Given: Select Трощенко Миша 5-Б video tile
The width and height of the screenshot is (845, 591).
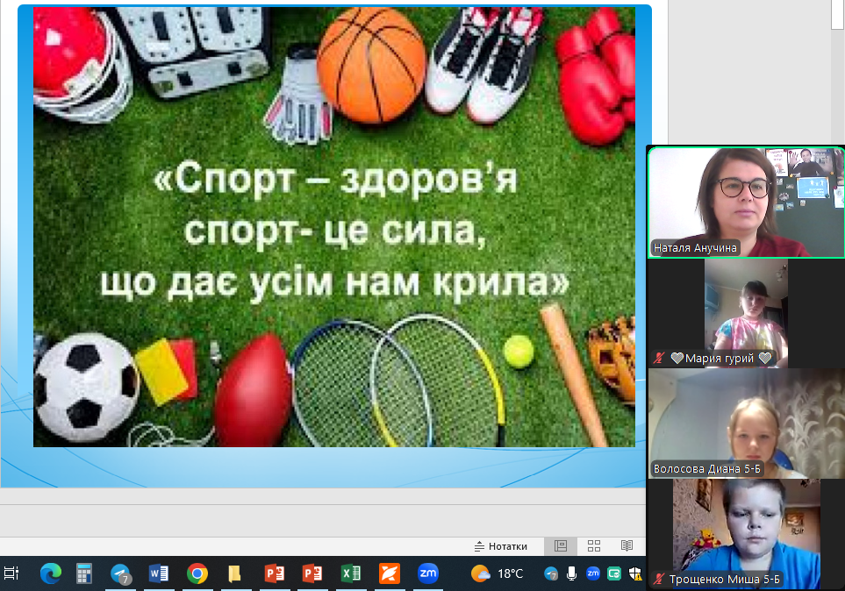Looking at the screenshot, I should click(x=747, y=534).
